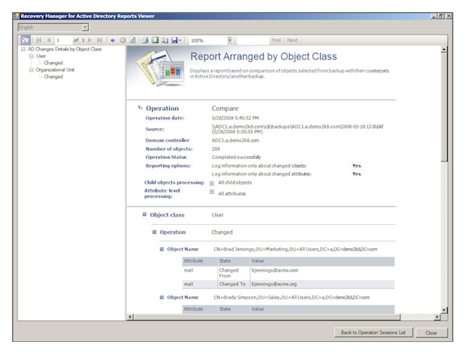Minimize the Reports Viewer window
Image resolution: width=466 pixels, height=354 pixels.
[434, 16]
